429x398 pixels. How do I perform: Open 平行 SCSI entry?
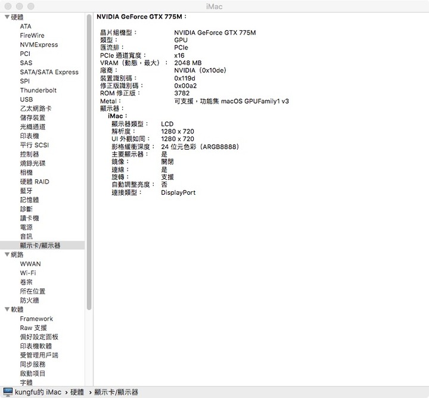click(34, 145)
